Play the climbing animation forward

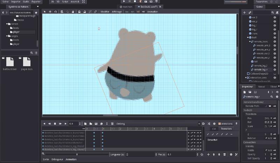click(65, 124)
